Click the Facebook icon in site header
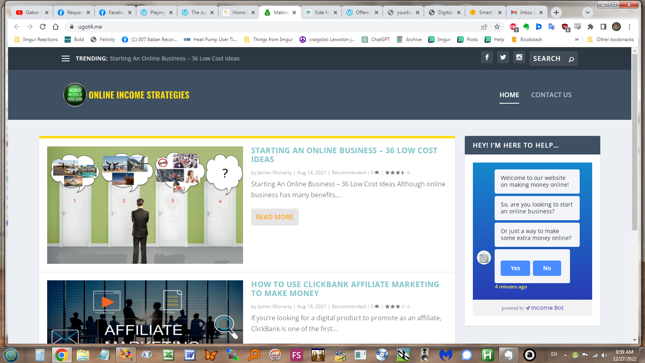This screenshot has width=645, height=363. tap(487, 57)
